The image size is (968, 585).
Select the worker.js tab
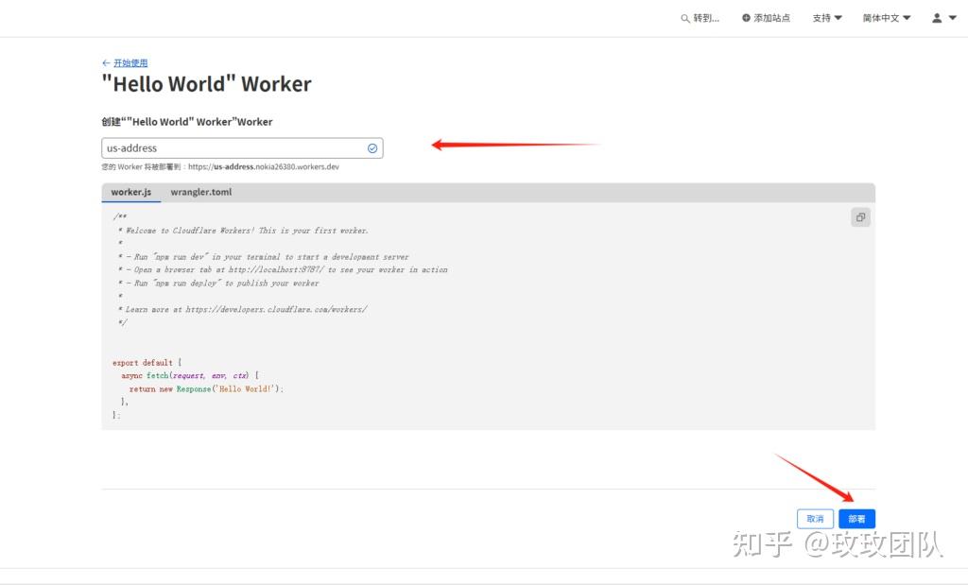click(131, 192)
